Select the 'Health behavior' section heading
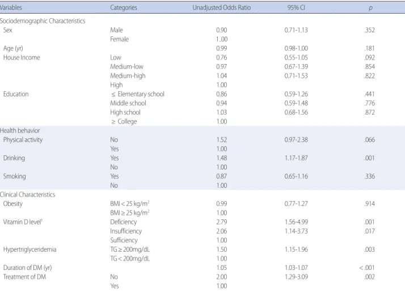Image resolution: width=405 pixels, height=292 pixels. 20,130
